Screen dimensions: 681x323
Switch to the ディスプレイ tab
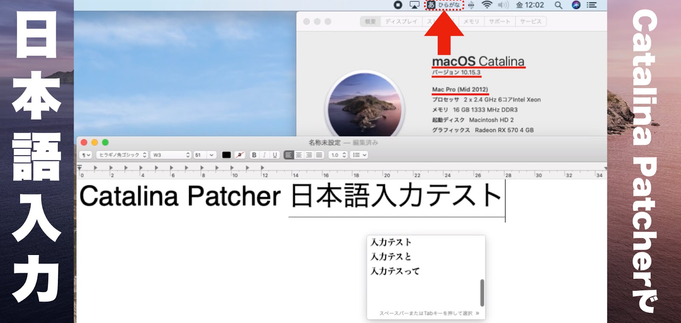point(401,21)
